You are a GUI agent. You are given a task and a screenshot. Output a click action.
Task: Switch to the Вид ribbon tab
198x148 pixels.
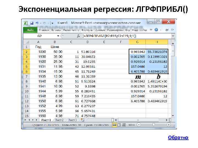[x=128, y=30]
